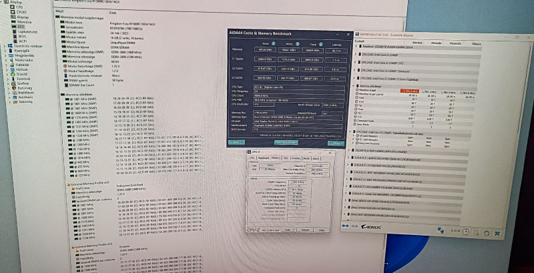Expand the Sebesség tree node
534x273 pixels.
[10, 101]
